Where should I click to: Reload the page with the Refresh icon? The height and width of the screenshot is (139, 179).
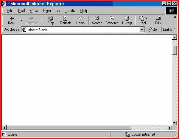[x=66, y=20]
